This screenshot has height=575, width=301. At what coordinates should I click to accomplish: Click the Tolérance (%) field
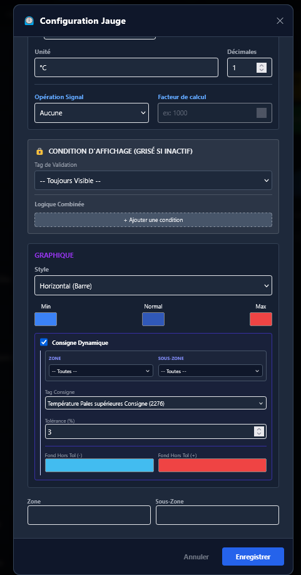(156, 431)
